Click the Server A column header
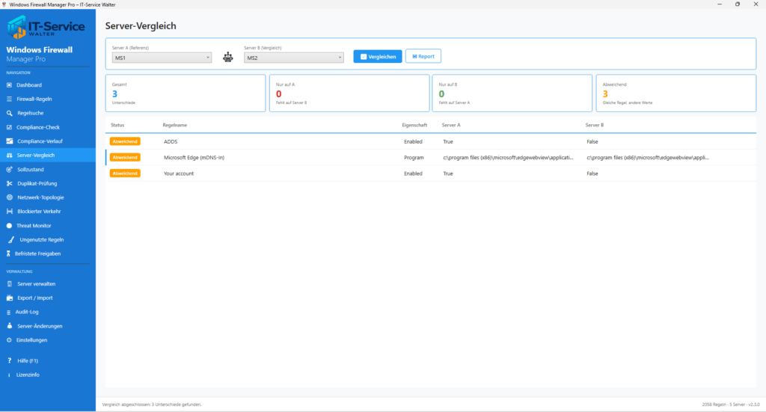The height and width of the screenshot is (412, 766). click(451, 126)
